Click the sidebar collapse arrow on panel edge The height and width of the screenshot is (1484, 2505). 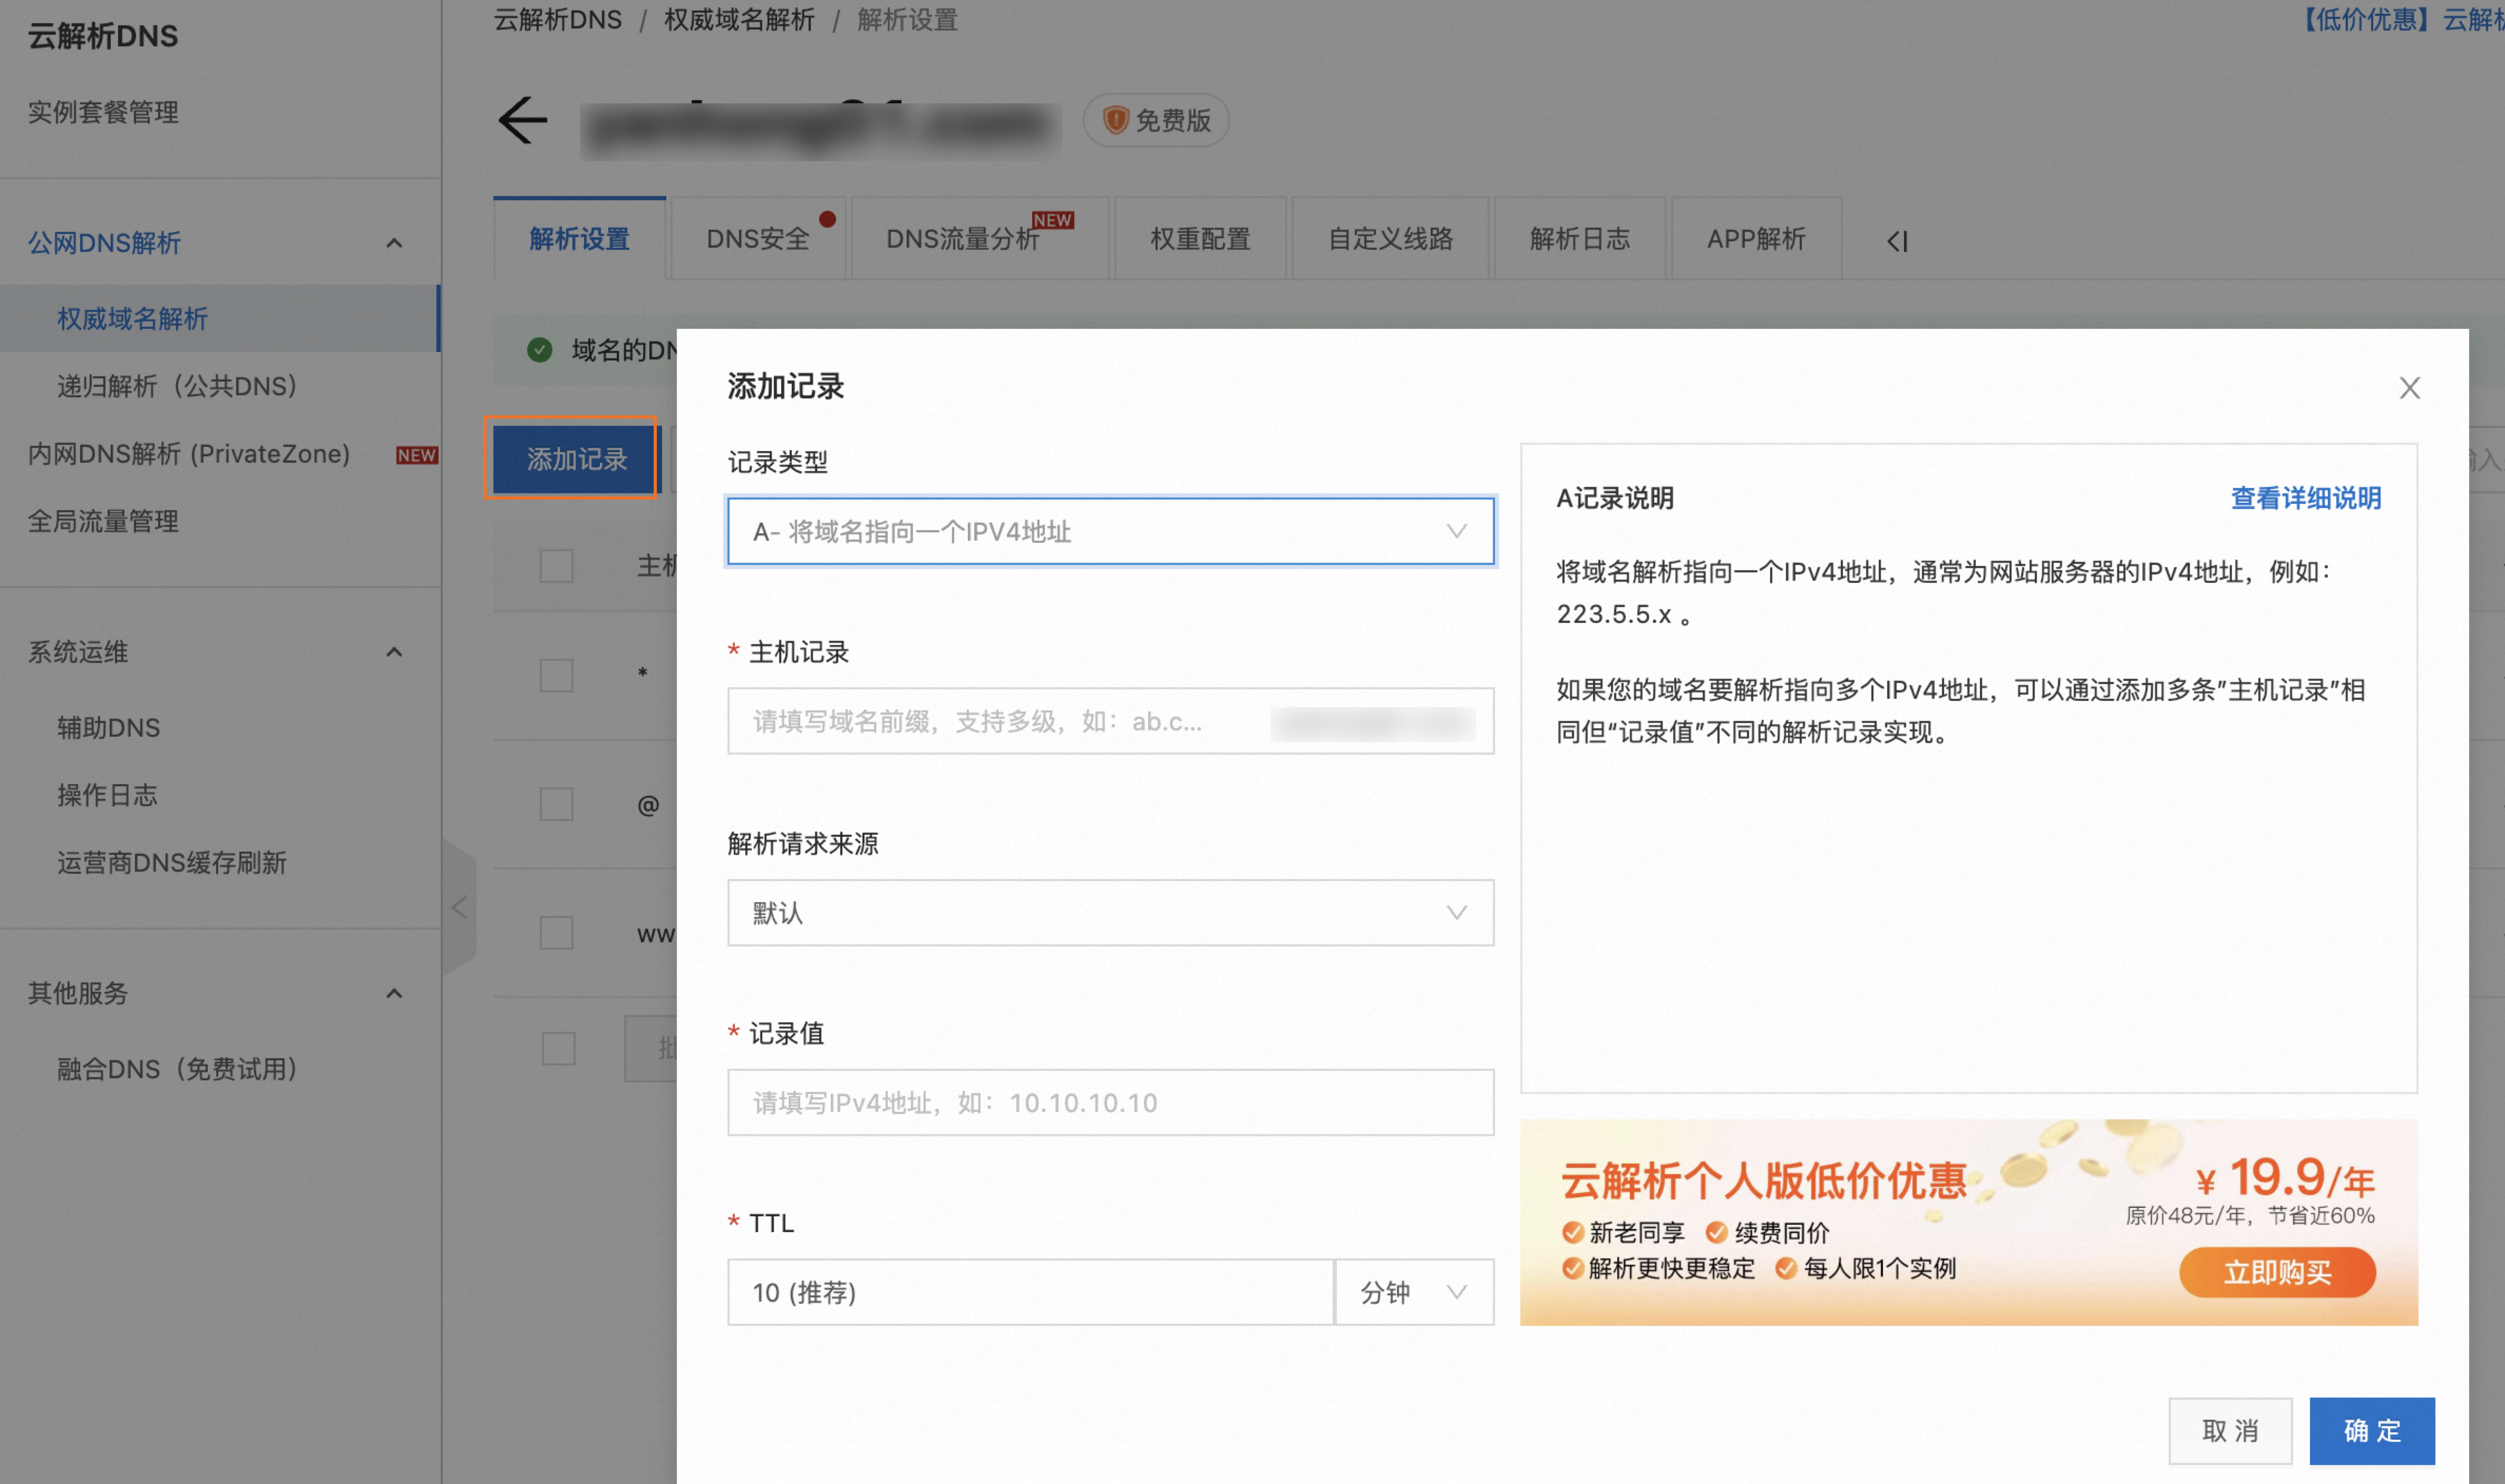click(x=460, y=908)
